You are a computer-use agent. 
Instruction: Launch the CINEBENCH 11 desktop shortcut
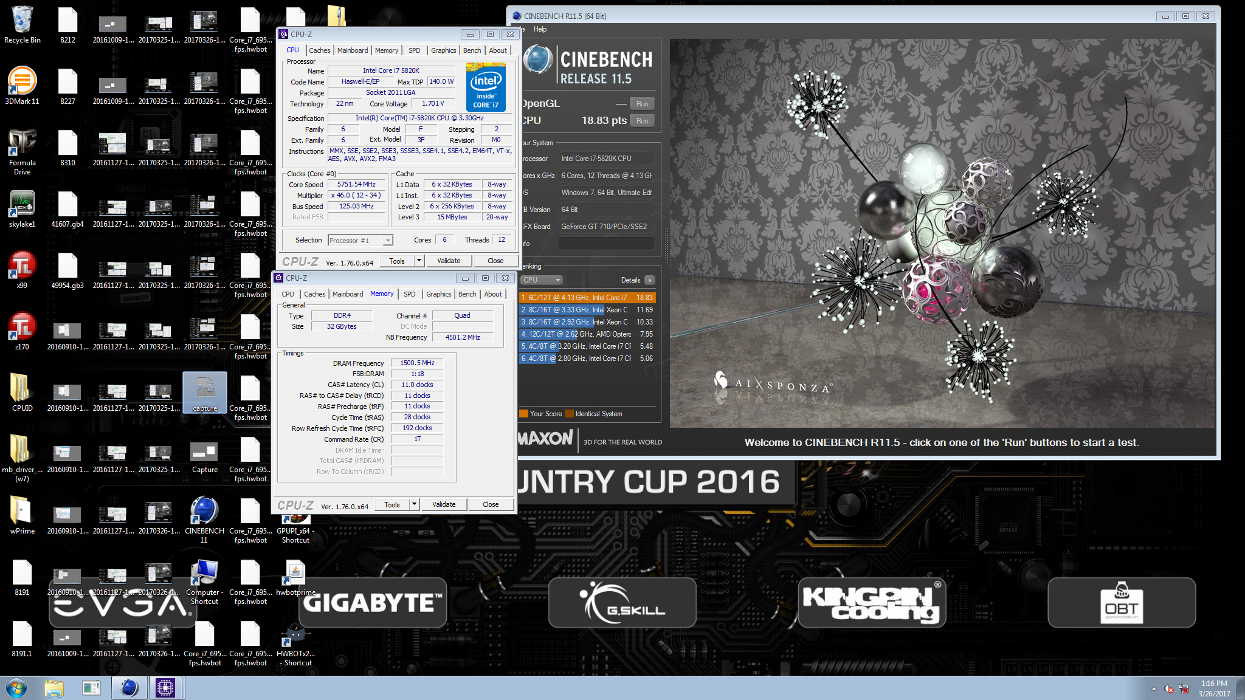pos(204,520)
